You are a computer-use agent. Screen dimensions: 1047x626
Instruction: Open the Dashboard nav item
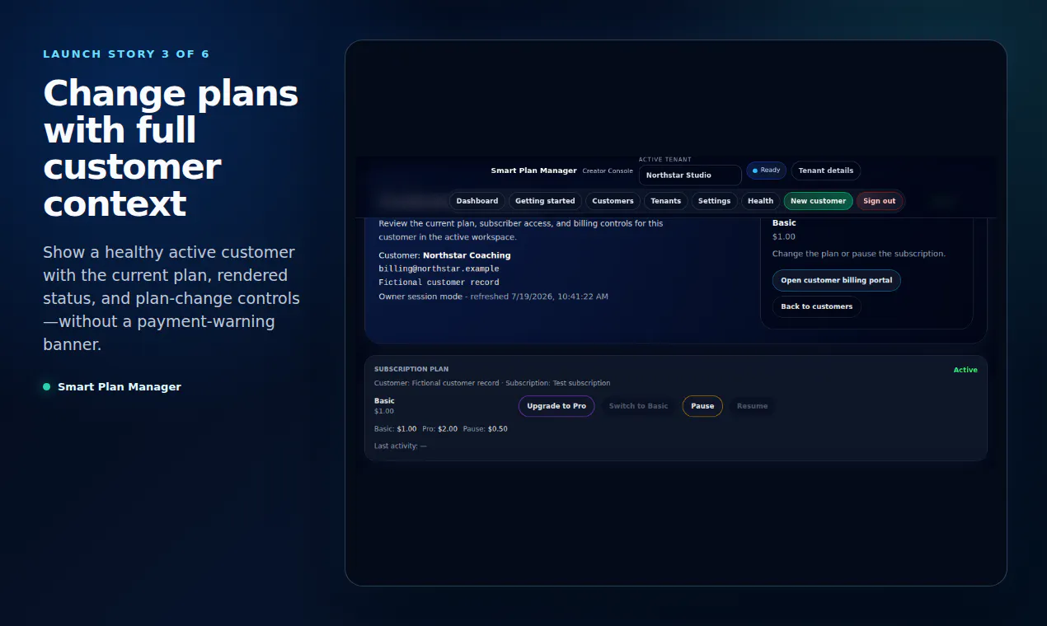click(x=477, y=201)
